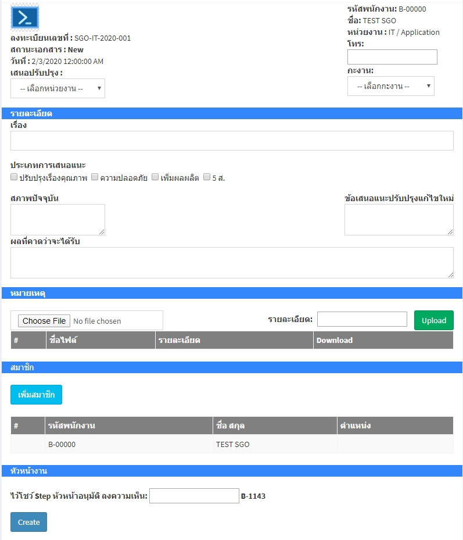Screen dimensions: 463x540
Task: Click the blue terminal logo icon
Action: (x=25, y=17)
